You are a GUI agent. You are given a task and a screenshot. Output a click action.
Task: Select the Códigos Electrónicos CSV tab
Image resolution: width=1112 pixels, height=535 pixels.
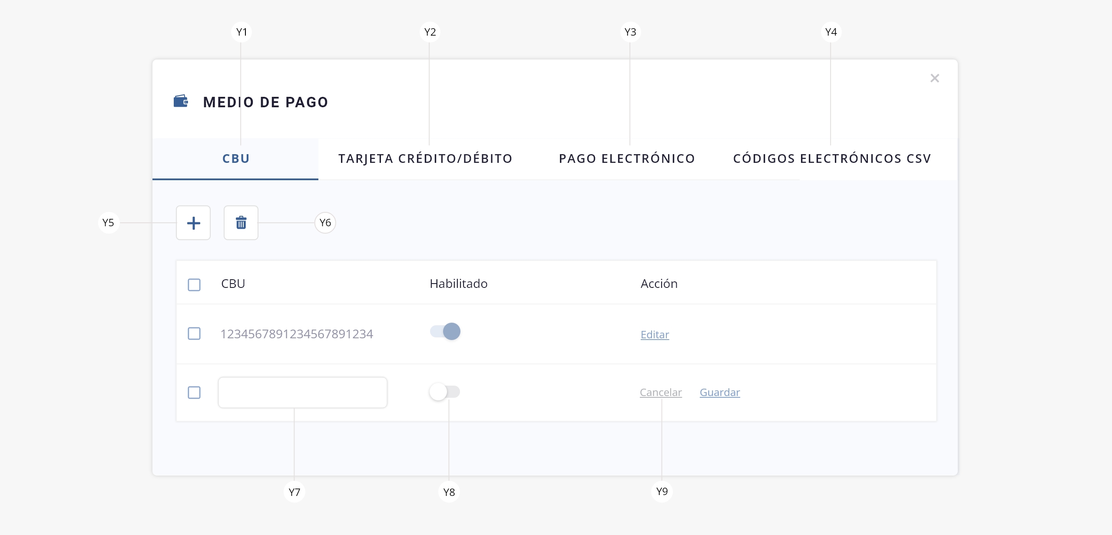(832, 159)
